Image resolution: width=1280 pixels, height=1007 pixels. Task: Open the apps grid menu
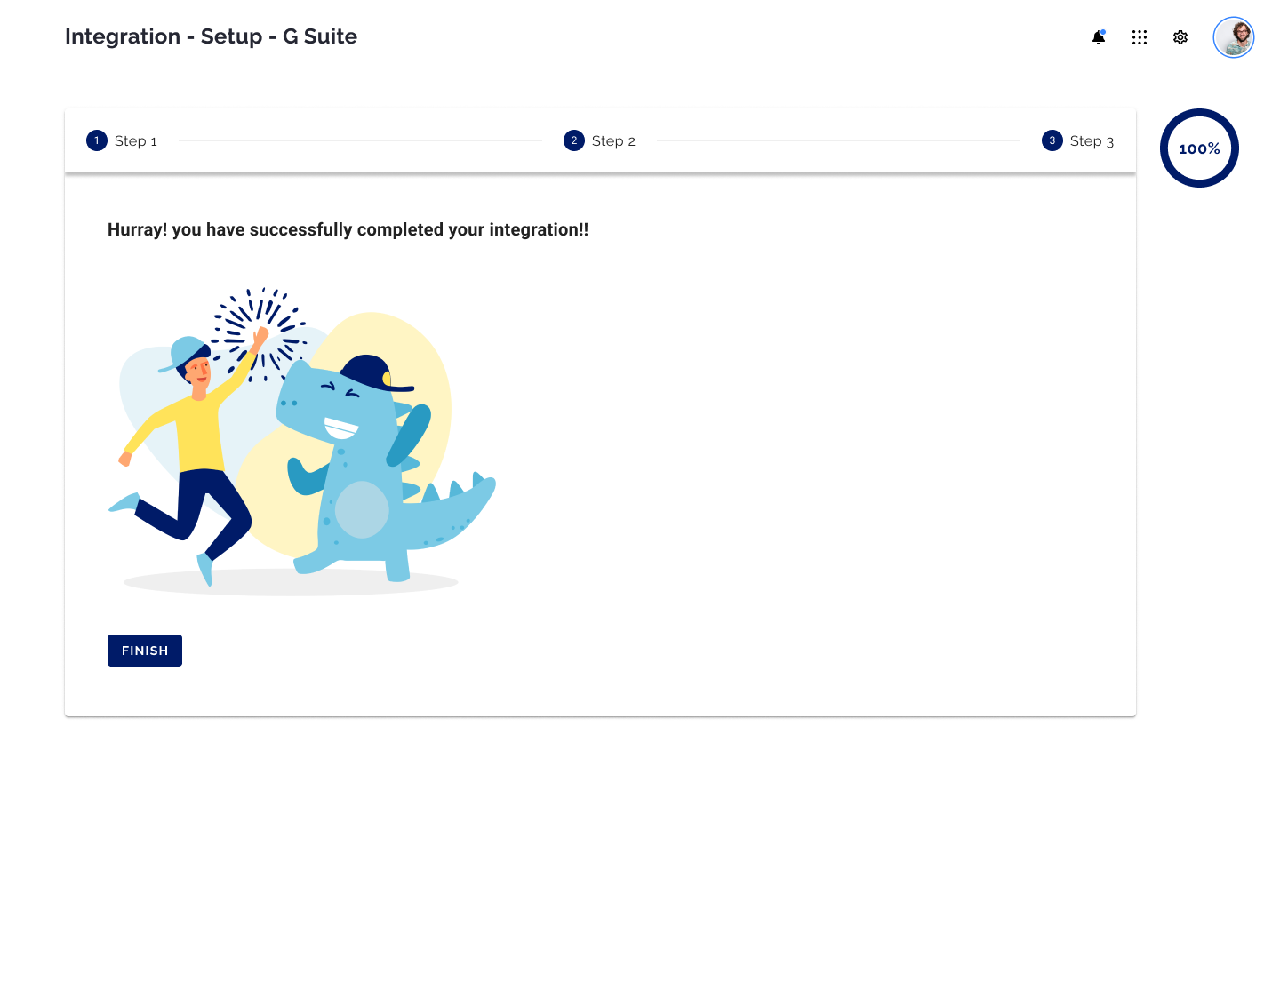coord(1140,37)
